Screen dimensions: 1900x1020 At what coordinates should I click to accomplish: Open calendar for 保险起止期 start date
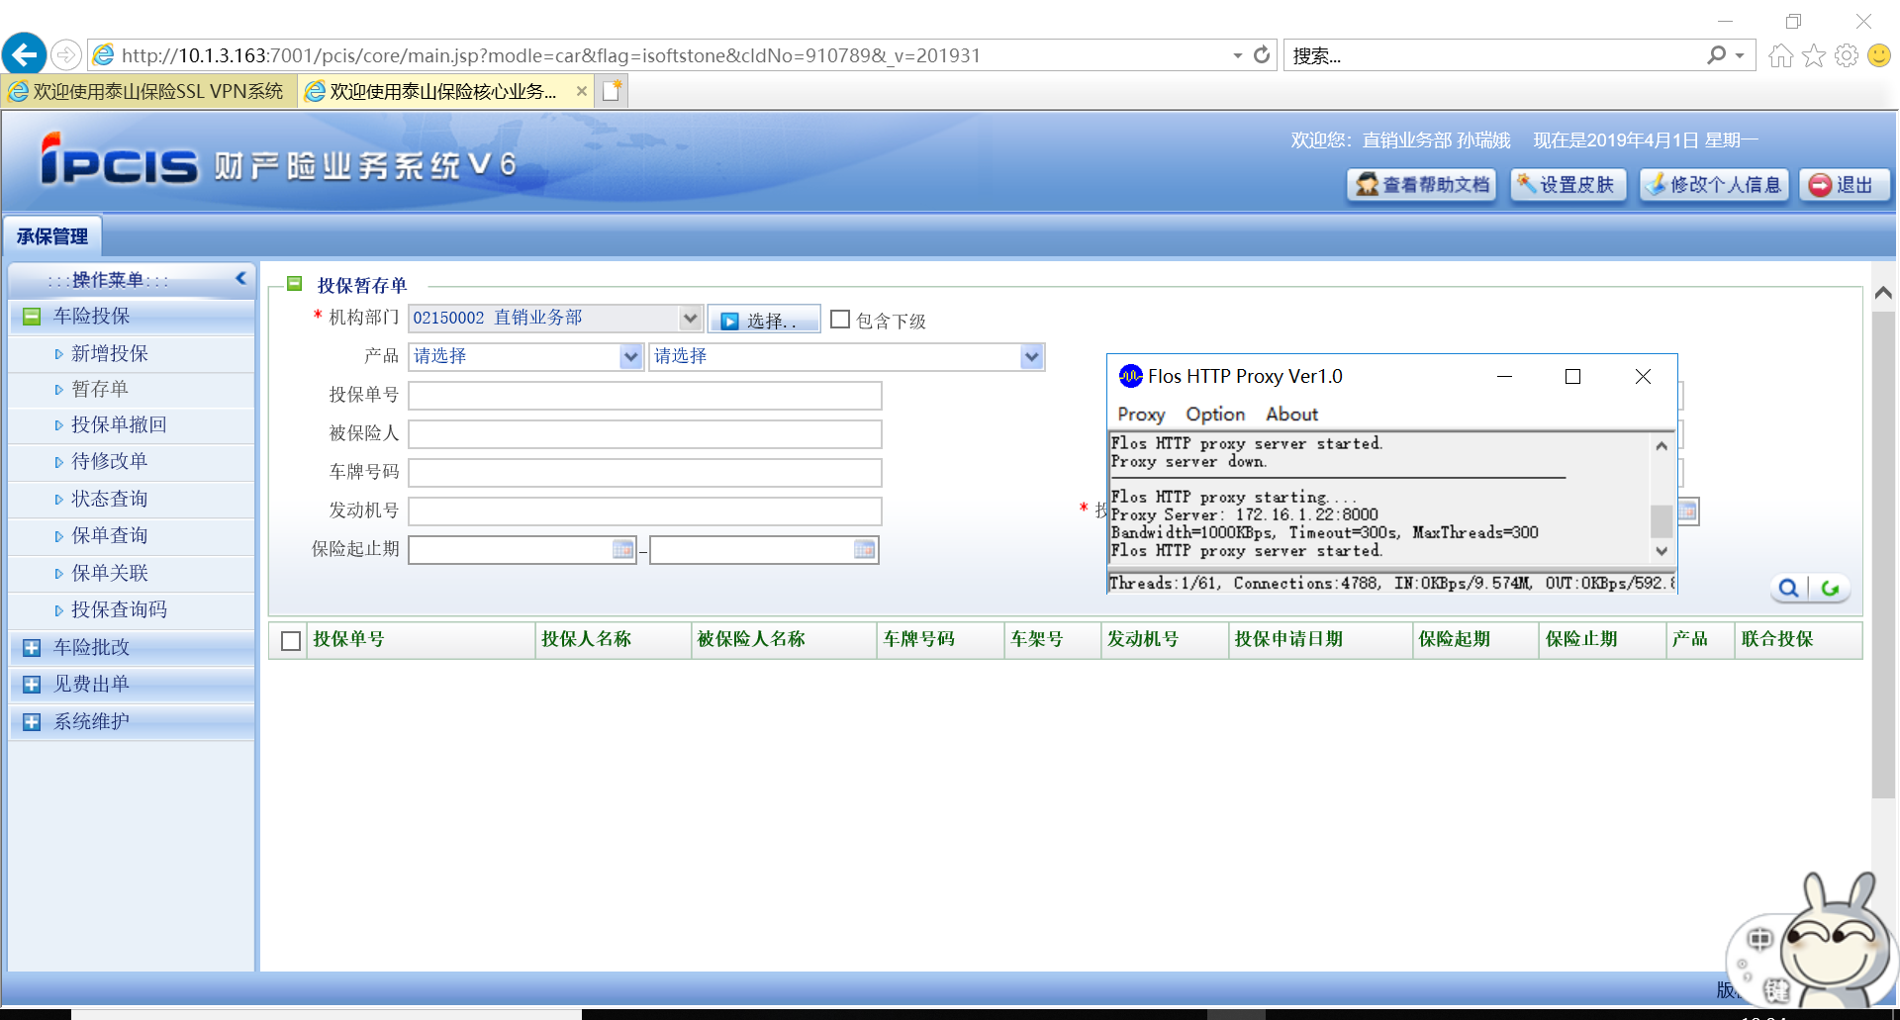click(x=622, y=549)
